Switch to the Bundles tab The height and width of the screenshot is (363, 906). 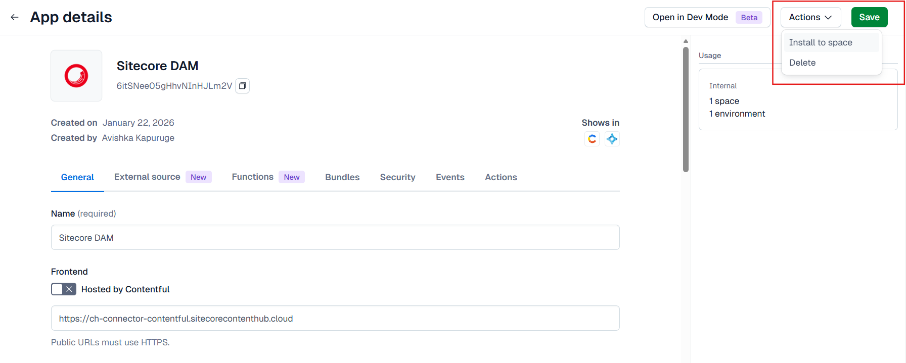click(x=342, y=177)
